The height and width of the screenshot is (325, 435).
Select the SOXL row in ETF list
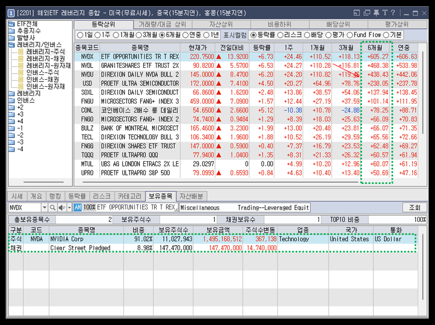click(246, 92)
